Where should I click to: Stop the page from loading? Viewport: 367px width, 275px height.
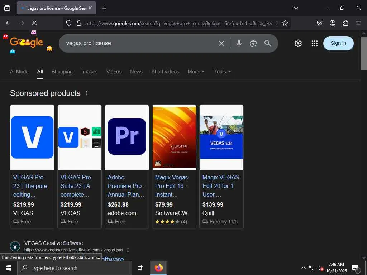(x=34, y=23)
